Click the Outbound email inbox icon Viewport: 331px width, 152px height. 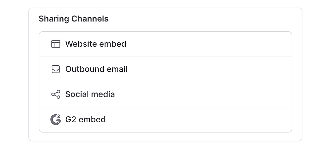click(x=56, y=69)
